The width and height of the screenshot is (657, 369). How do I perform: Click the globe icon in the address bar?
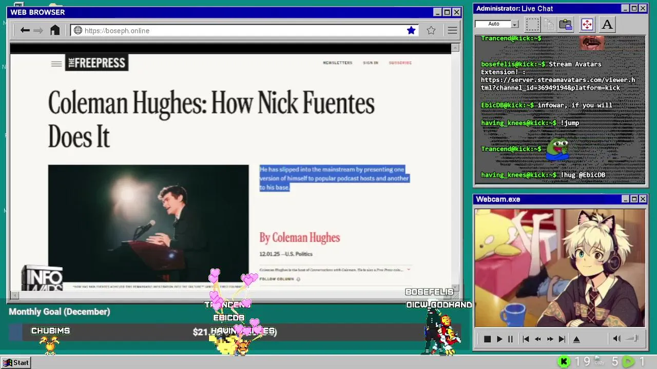(x=78, y=30)
